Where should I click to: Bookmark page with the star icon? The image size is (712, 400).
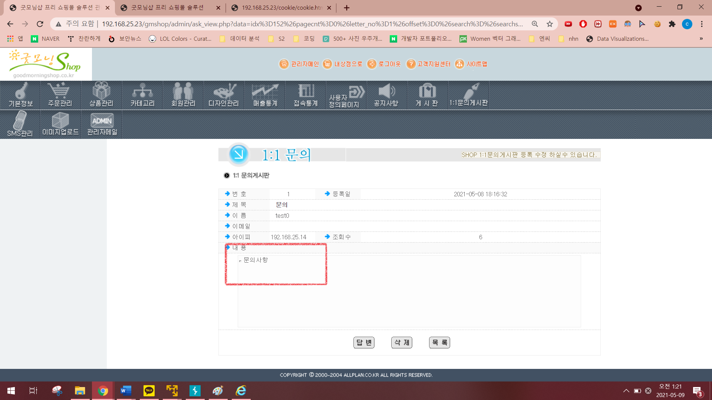point(550,24)
